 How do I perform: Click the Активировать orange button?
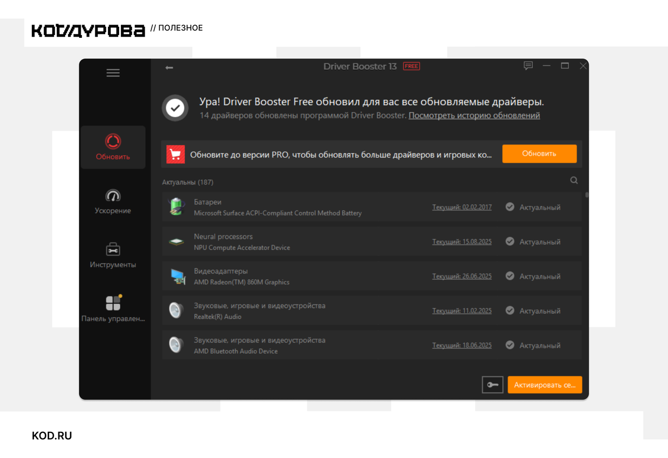pos(545,385)
